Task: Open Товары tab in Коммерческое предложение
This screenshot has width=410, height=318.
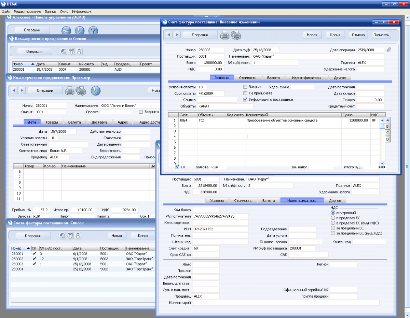Action: tap(52, 122)
